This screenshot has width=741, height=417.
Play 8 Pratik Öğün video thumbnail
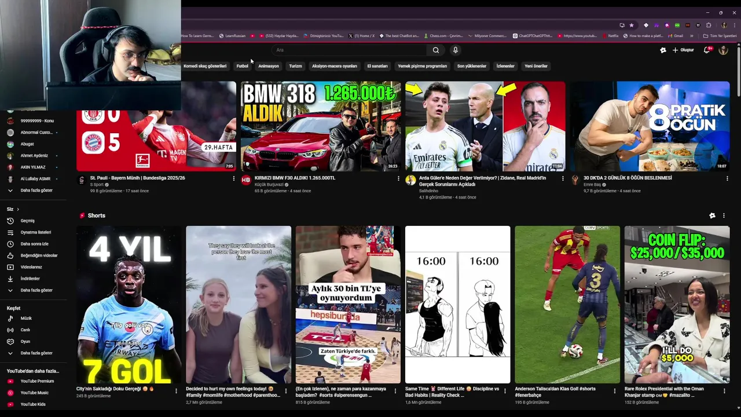pos(650,126)
